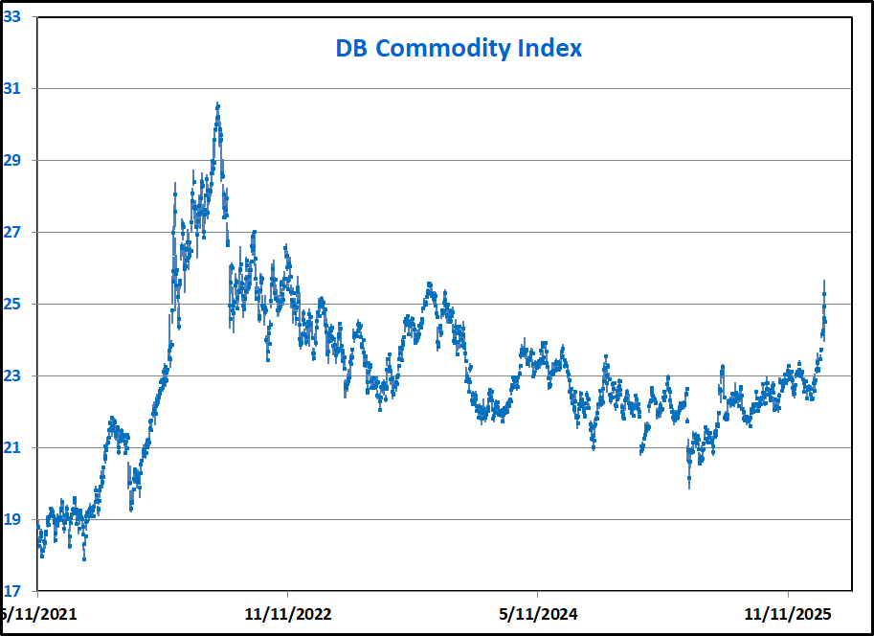Select the leftmost 2021 date axis label
The height and width of the screenshot is (636, 874).
pos(38,614)
